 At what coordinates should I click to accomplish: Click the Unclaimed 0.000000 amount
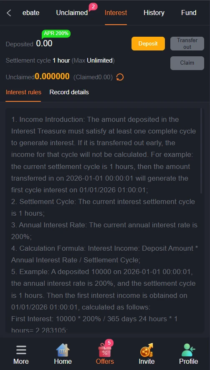[x=52, y=76]
